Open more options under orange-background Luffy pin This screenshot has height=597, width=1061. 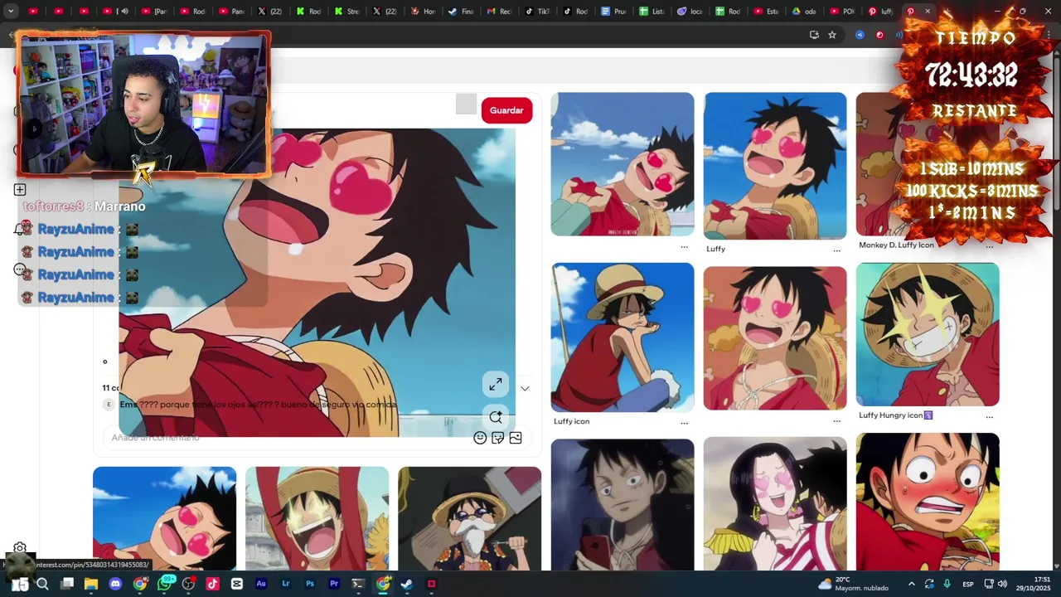[836, 420]
